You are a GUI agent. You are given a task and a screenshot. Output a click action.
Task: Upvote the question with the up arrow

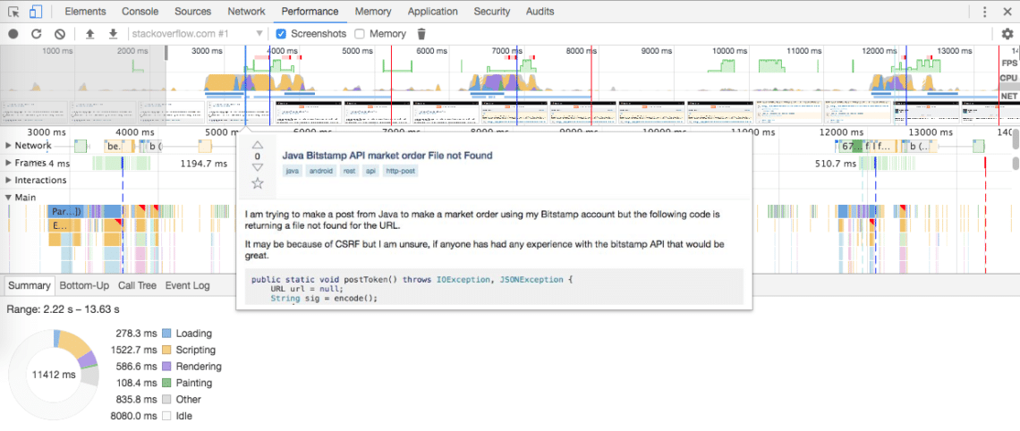[x=258, y=145]
